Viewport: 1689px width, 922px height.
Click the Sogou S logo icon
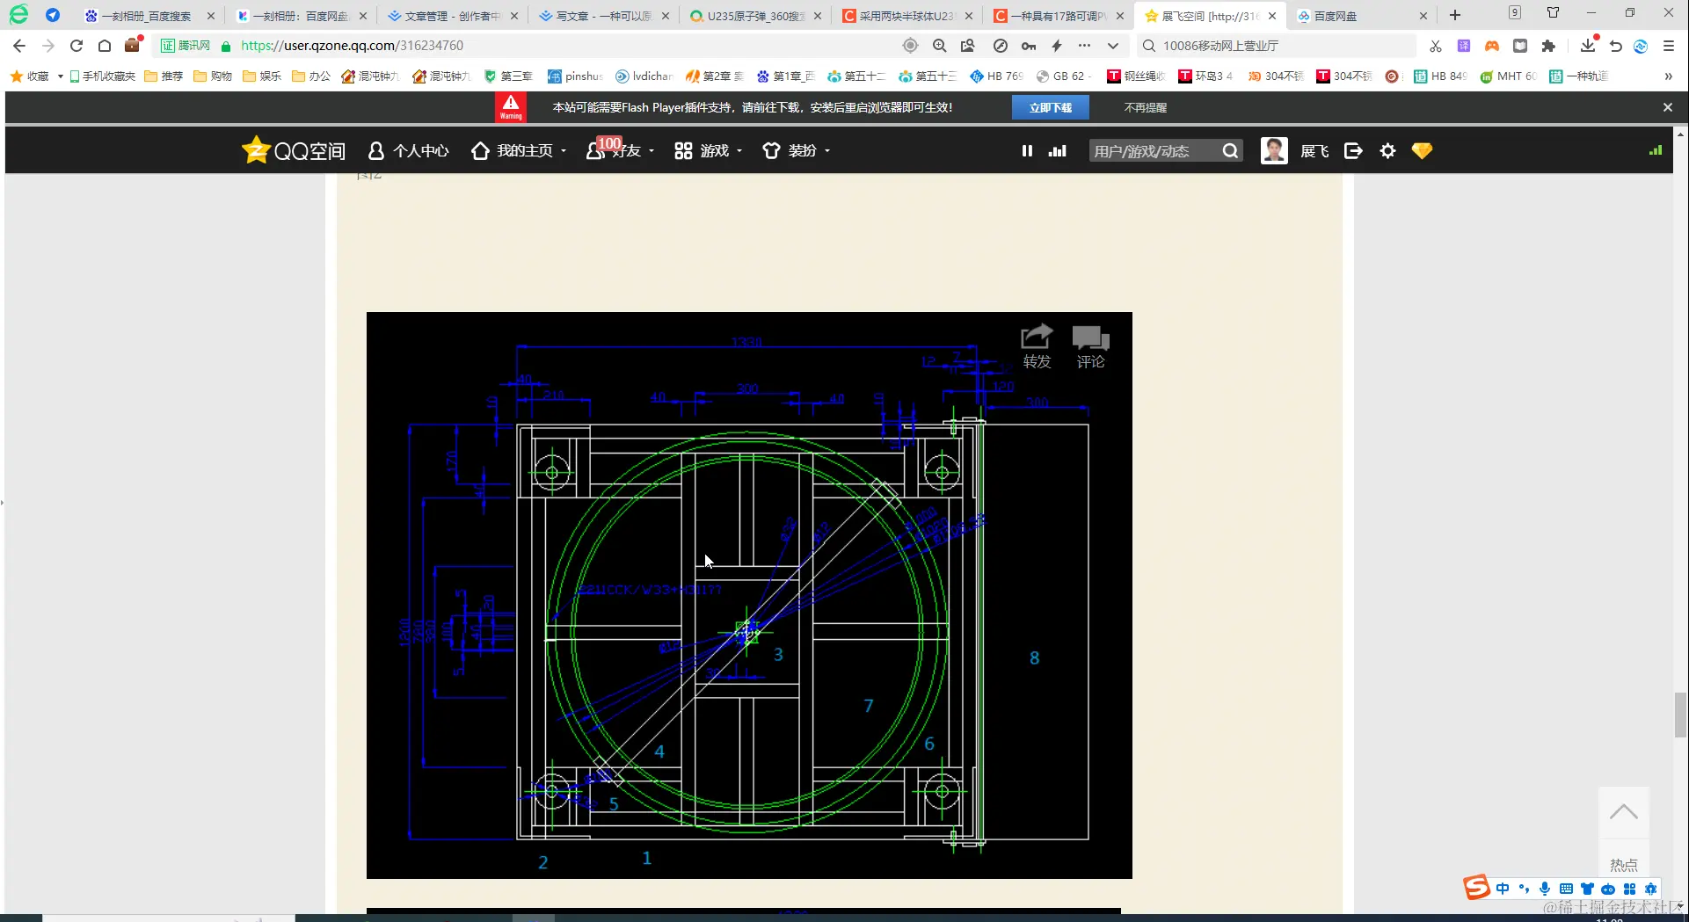(x=1477, y=888)
